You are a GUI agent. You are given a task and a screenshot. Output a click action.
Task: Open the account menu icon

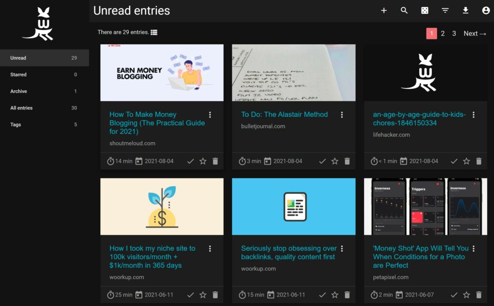point(486,10)
